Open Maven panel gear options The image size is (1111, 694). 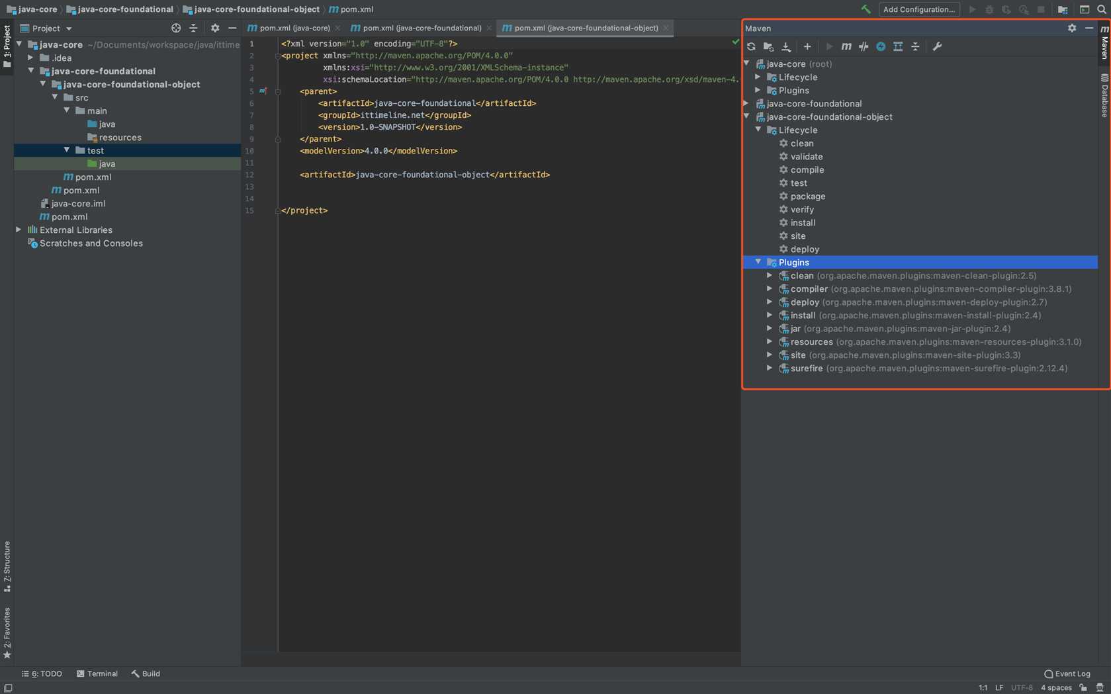tap(1072, 28)
